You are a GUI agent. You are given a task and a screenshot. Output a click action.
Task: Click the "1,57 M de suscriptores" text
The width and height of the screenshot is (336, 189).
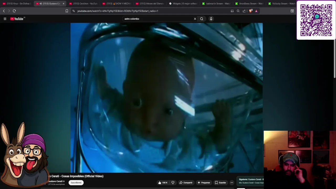pyautogui.click(x=56, y=184)
